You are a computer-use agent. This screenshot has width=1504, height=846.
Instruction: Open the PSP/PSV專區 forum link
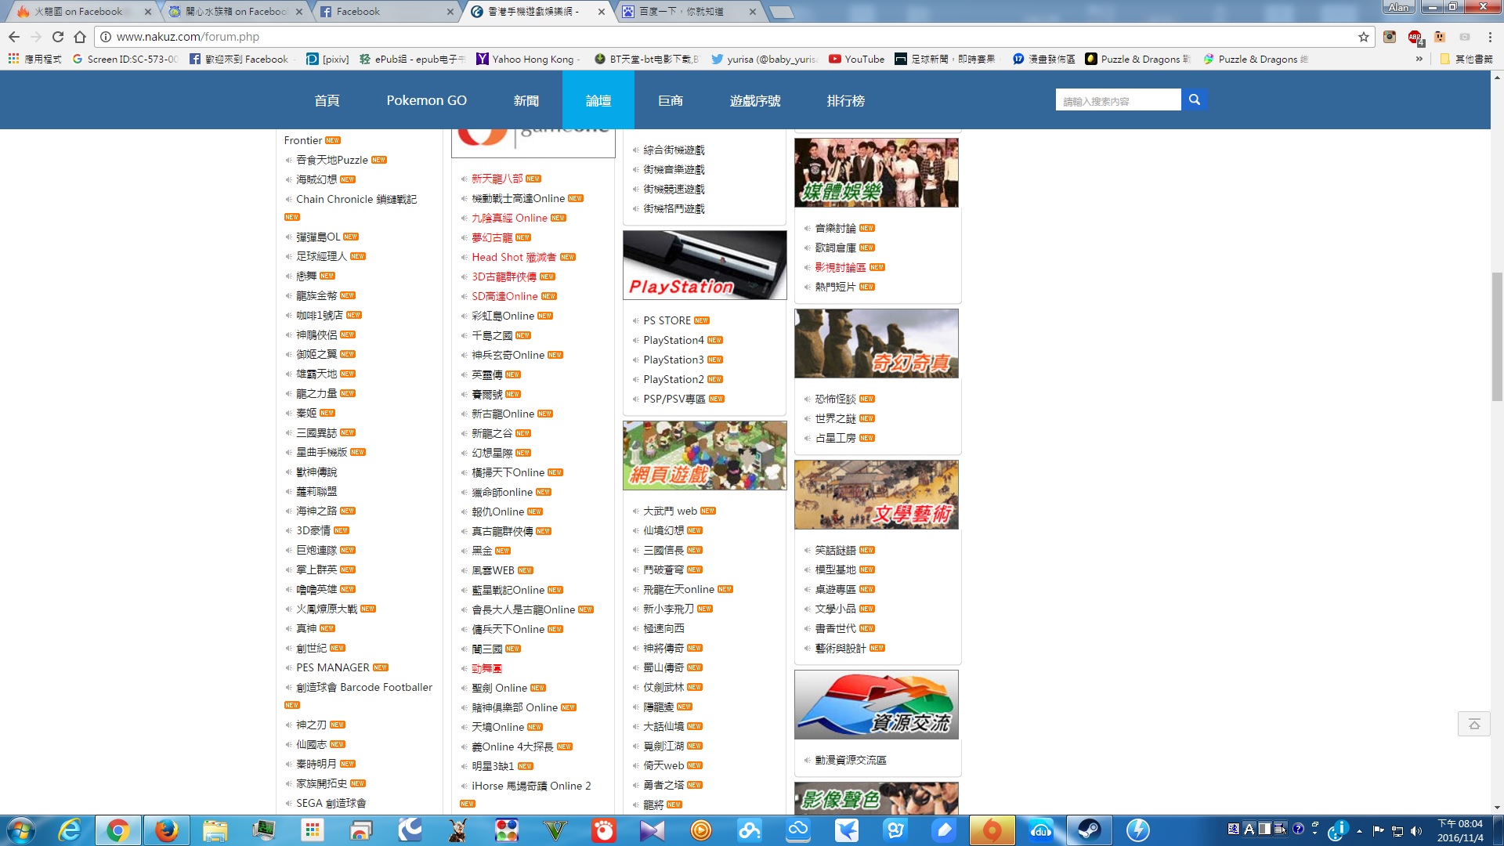pyautogui.click(x=674, y=399)
